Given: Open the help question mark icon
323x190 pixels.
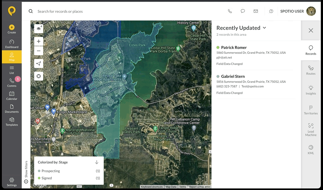Looking at the screenshot, I should [x=271, y=11].
